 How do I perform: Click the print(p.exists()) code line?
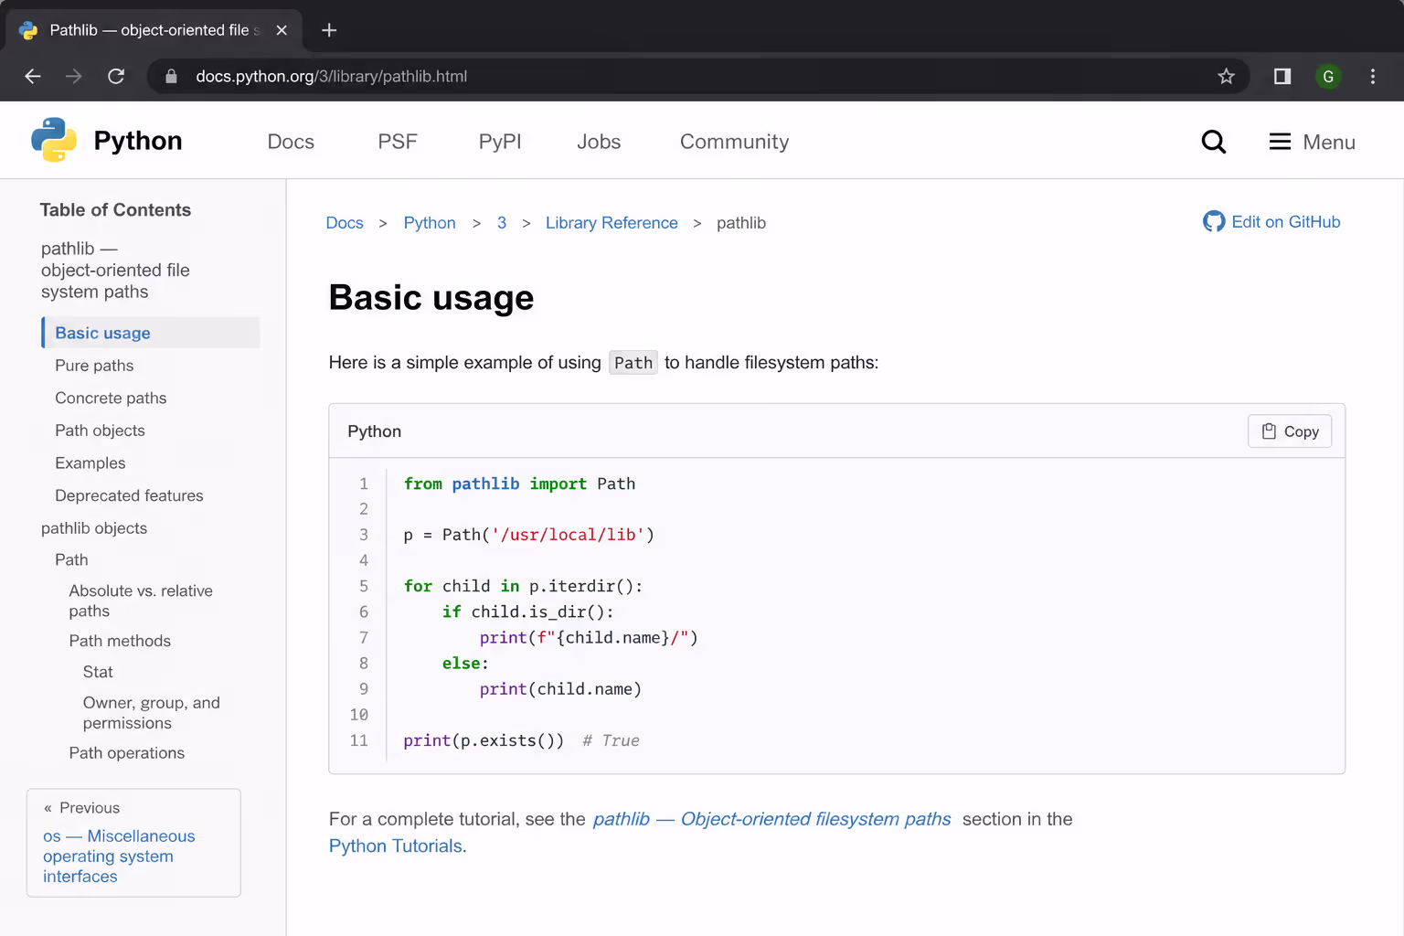pyautogui.click(x=484, y=740)
